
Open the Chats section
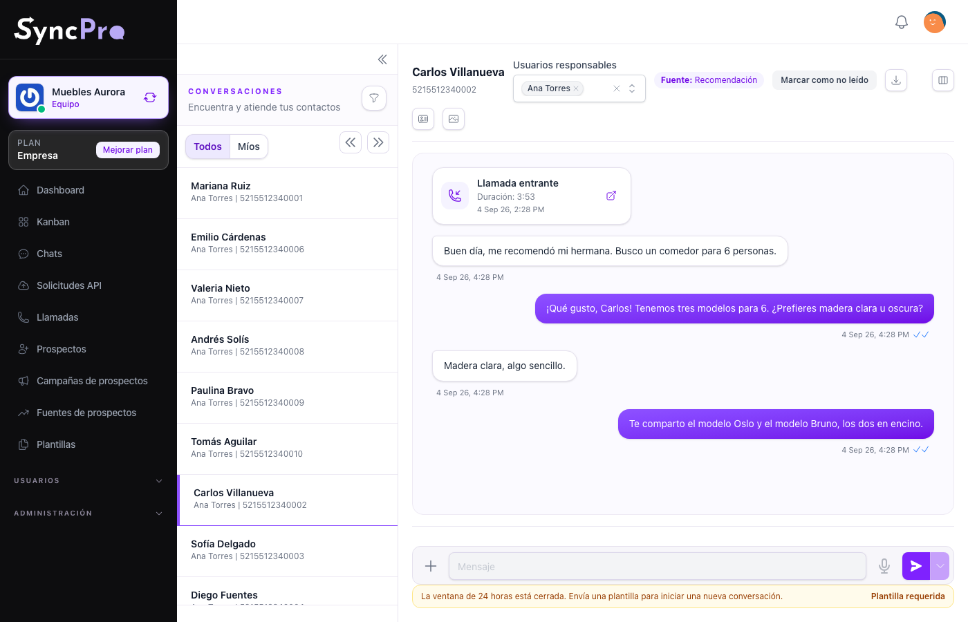pyautogui.click(x=89, y=254)
